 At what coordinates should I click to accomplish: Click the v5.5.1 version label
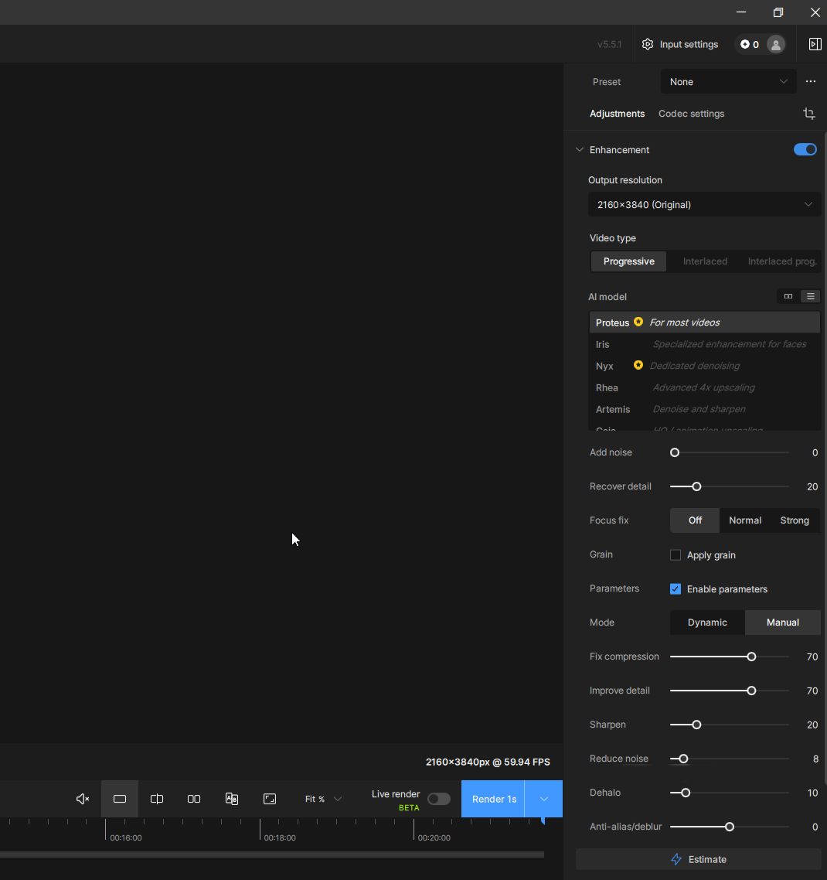click(609, 44)
